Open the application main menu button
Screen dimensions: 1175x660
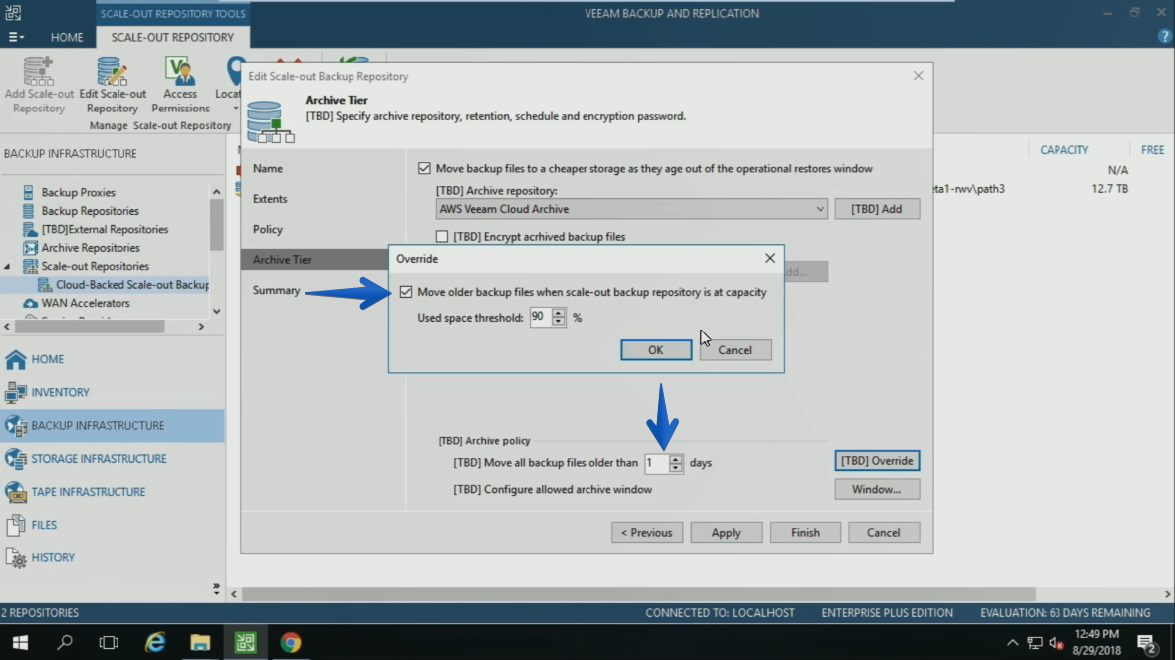pyautogui.click(x=15, y=37)
